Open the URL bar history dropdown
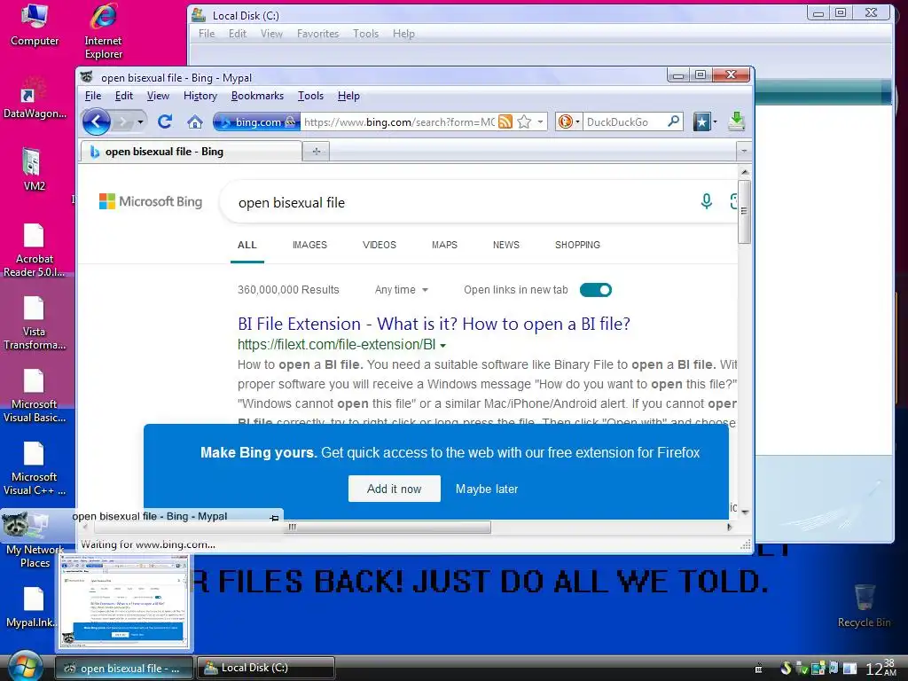 click(540, 121)
